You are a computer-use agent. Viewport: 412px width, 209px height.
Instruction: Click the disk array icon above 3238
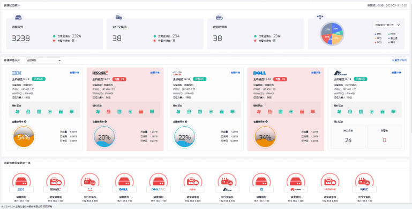coord(18,18)
